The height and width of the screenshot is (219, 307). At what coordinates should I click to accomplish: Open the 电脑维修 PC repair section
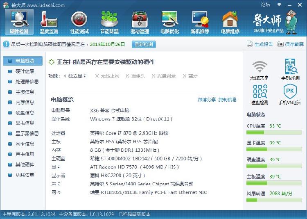pyautogui.click(x=230, y=23)
